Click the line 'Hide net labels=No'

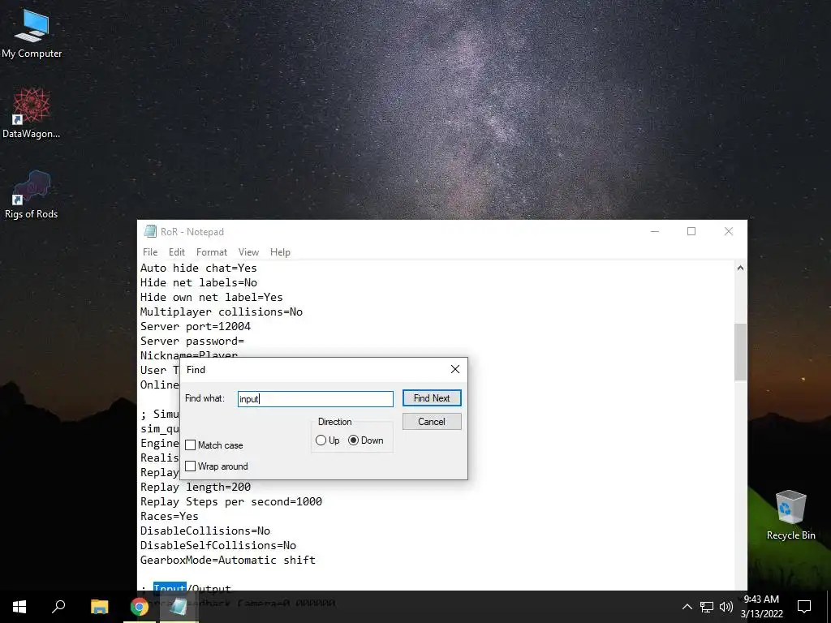[198, 283]
